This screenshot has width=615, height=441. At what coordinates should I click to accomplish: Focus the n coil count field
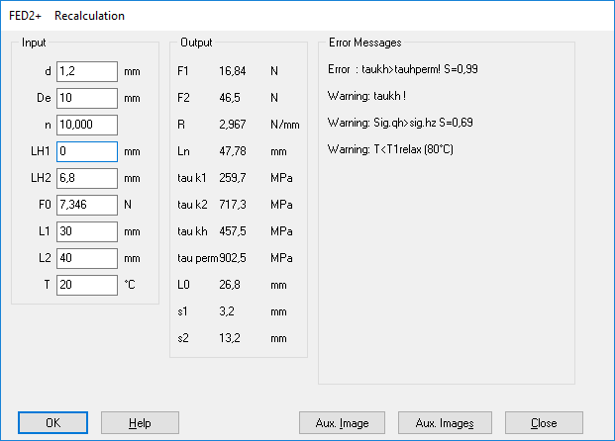pyautogui.click(x=87, y=125)
